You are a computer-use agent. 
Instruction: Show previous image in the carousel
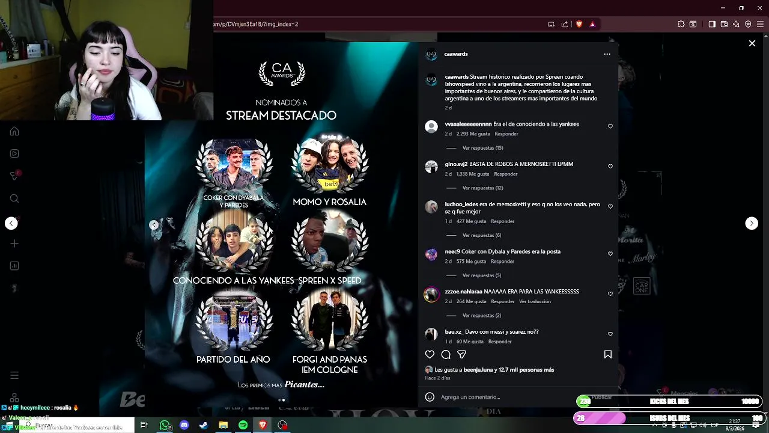(154, 225)
